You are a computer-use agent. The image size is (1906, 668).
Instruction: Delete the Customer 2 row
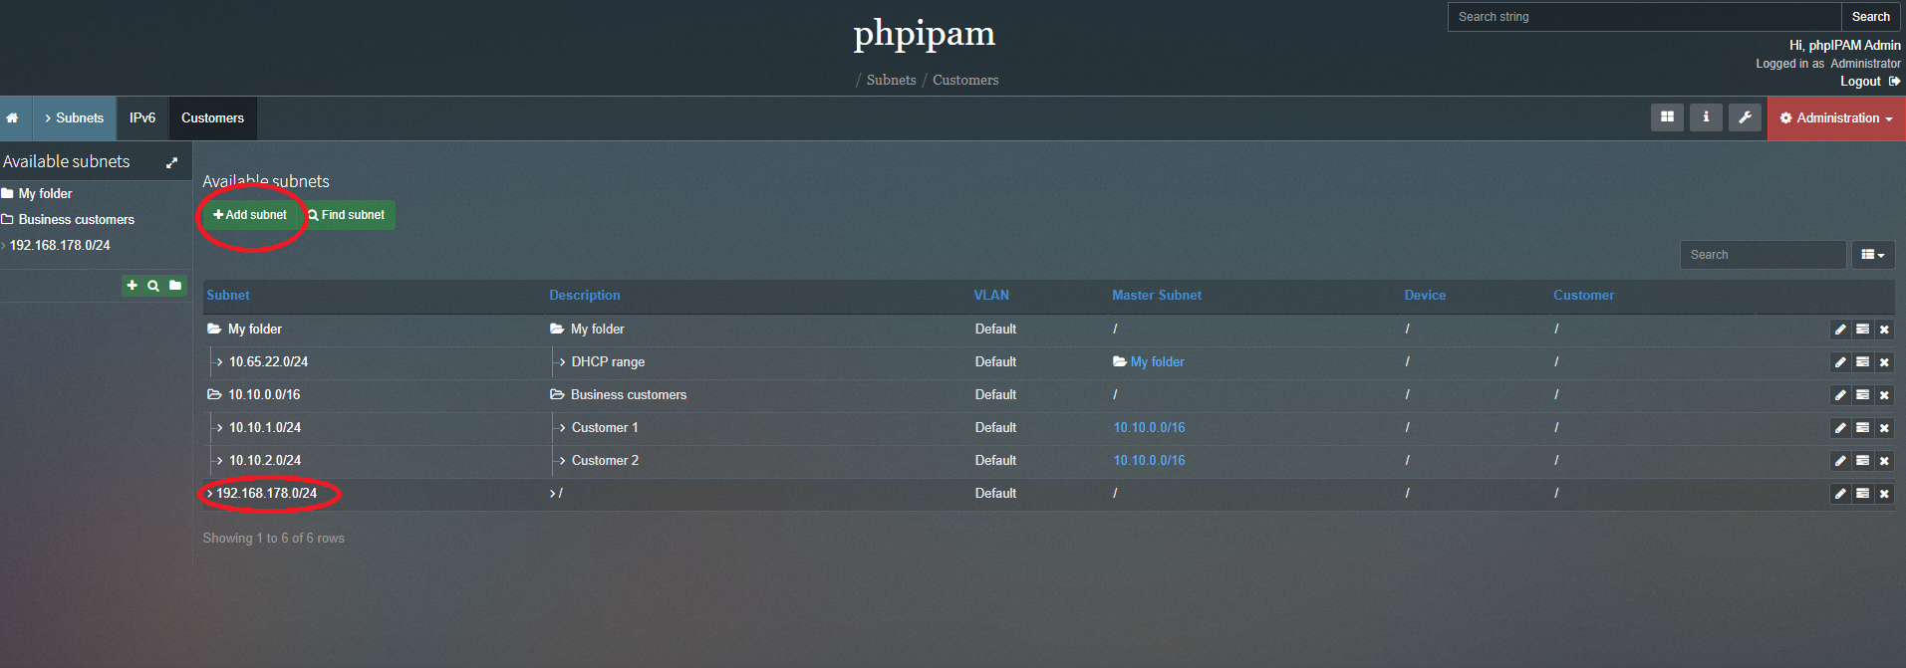click(x=1884, y=461)
